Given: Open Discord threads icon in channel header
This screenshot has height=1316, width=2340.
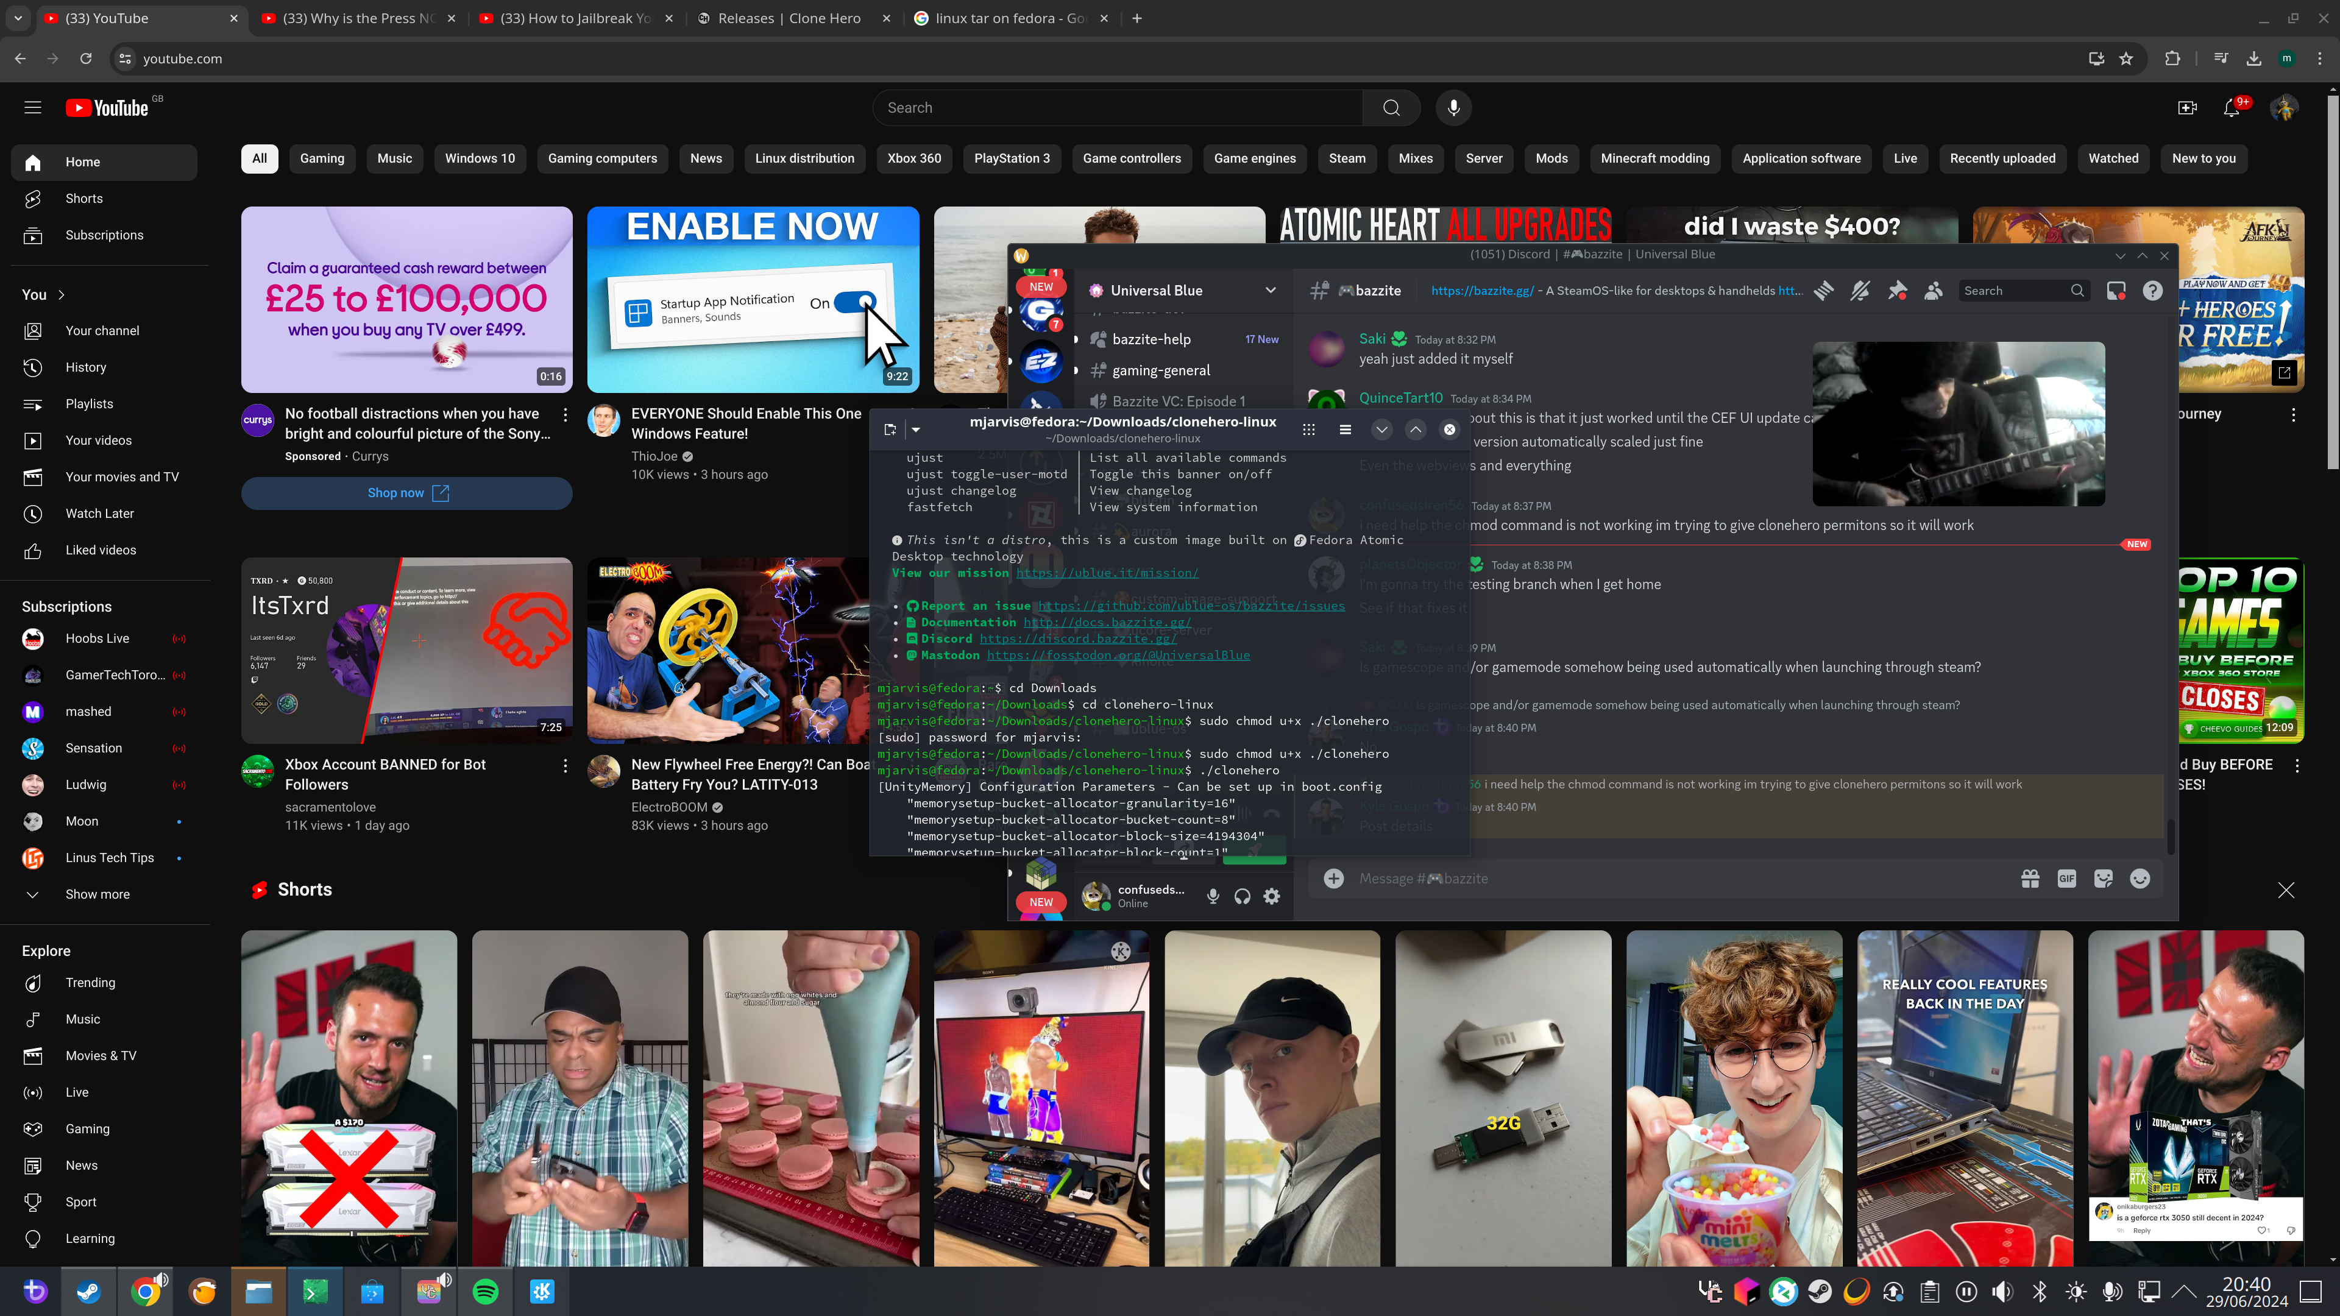Looking at the screenshot, I should pos(1823,291).
